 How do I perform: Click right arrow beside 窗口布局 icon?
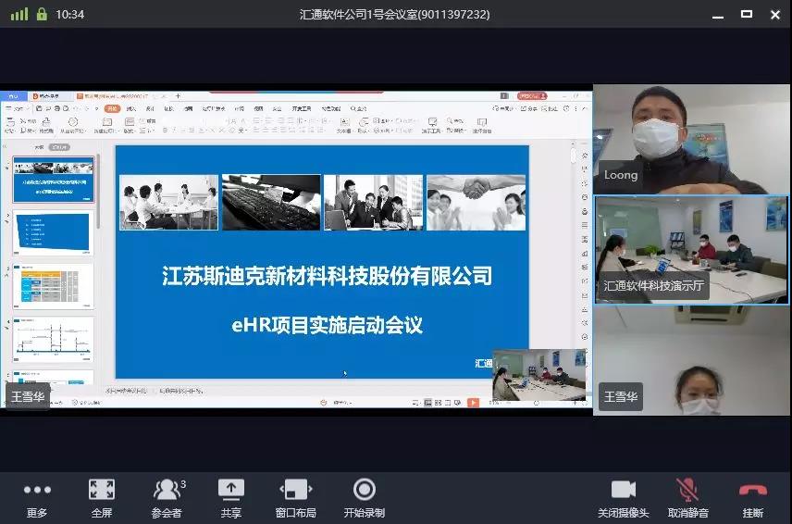(x=310, y=489)
